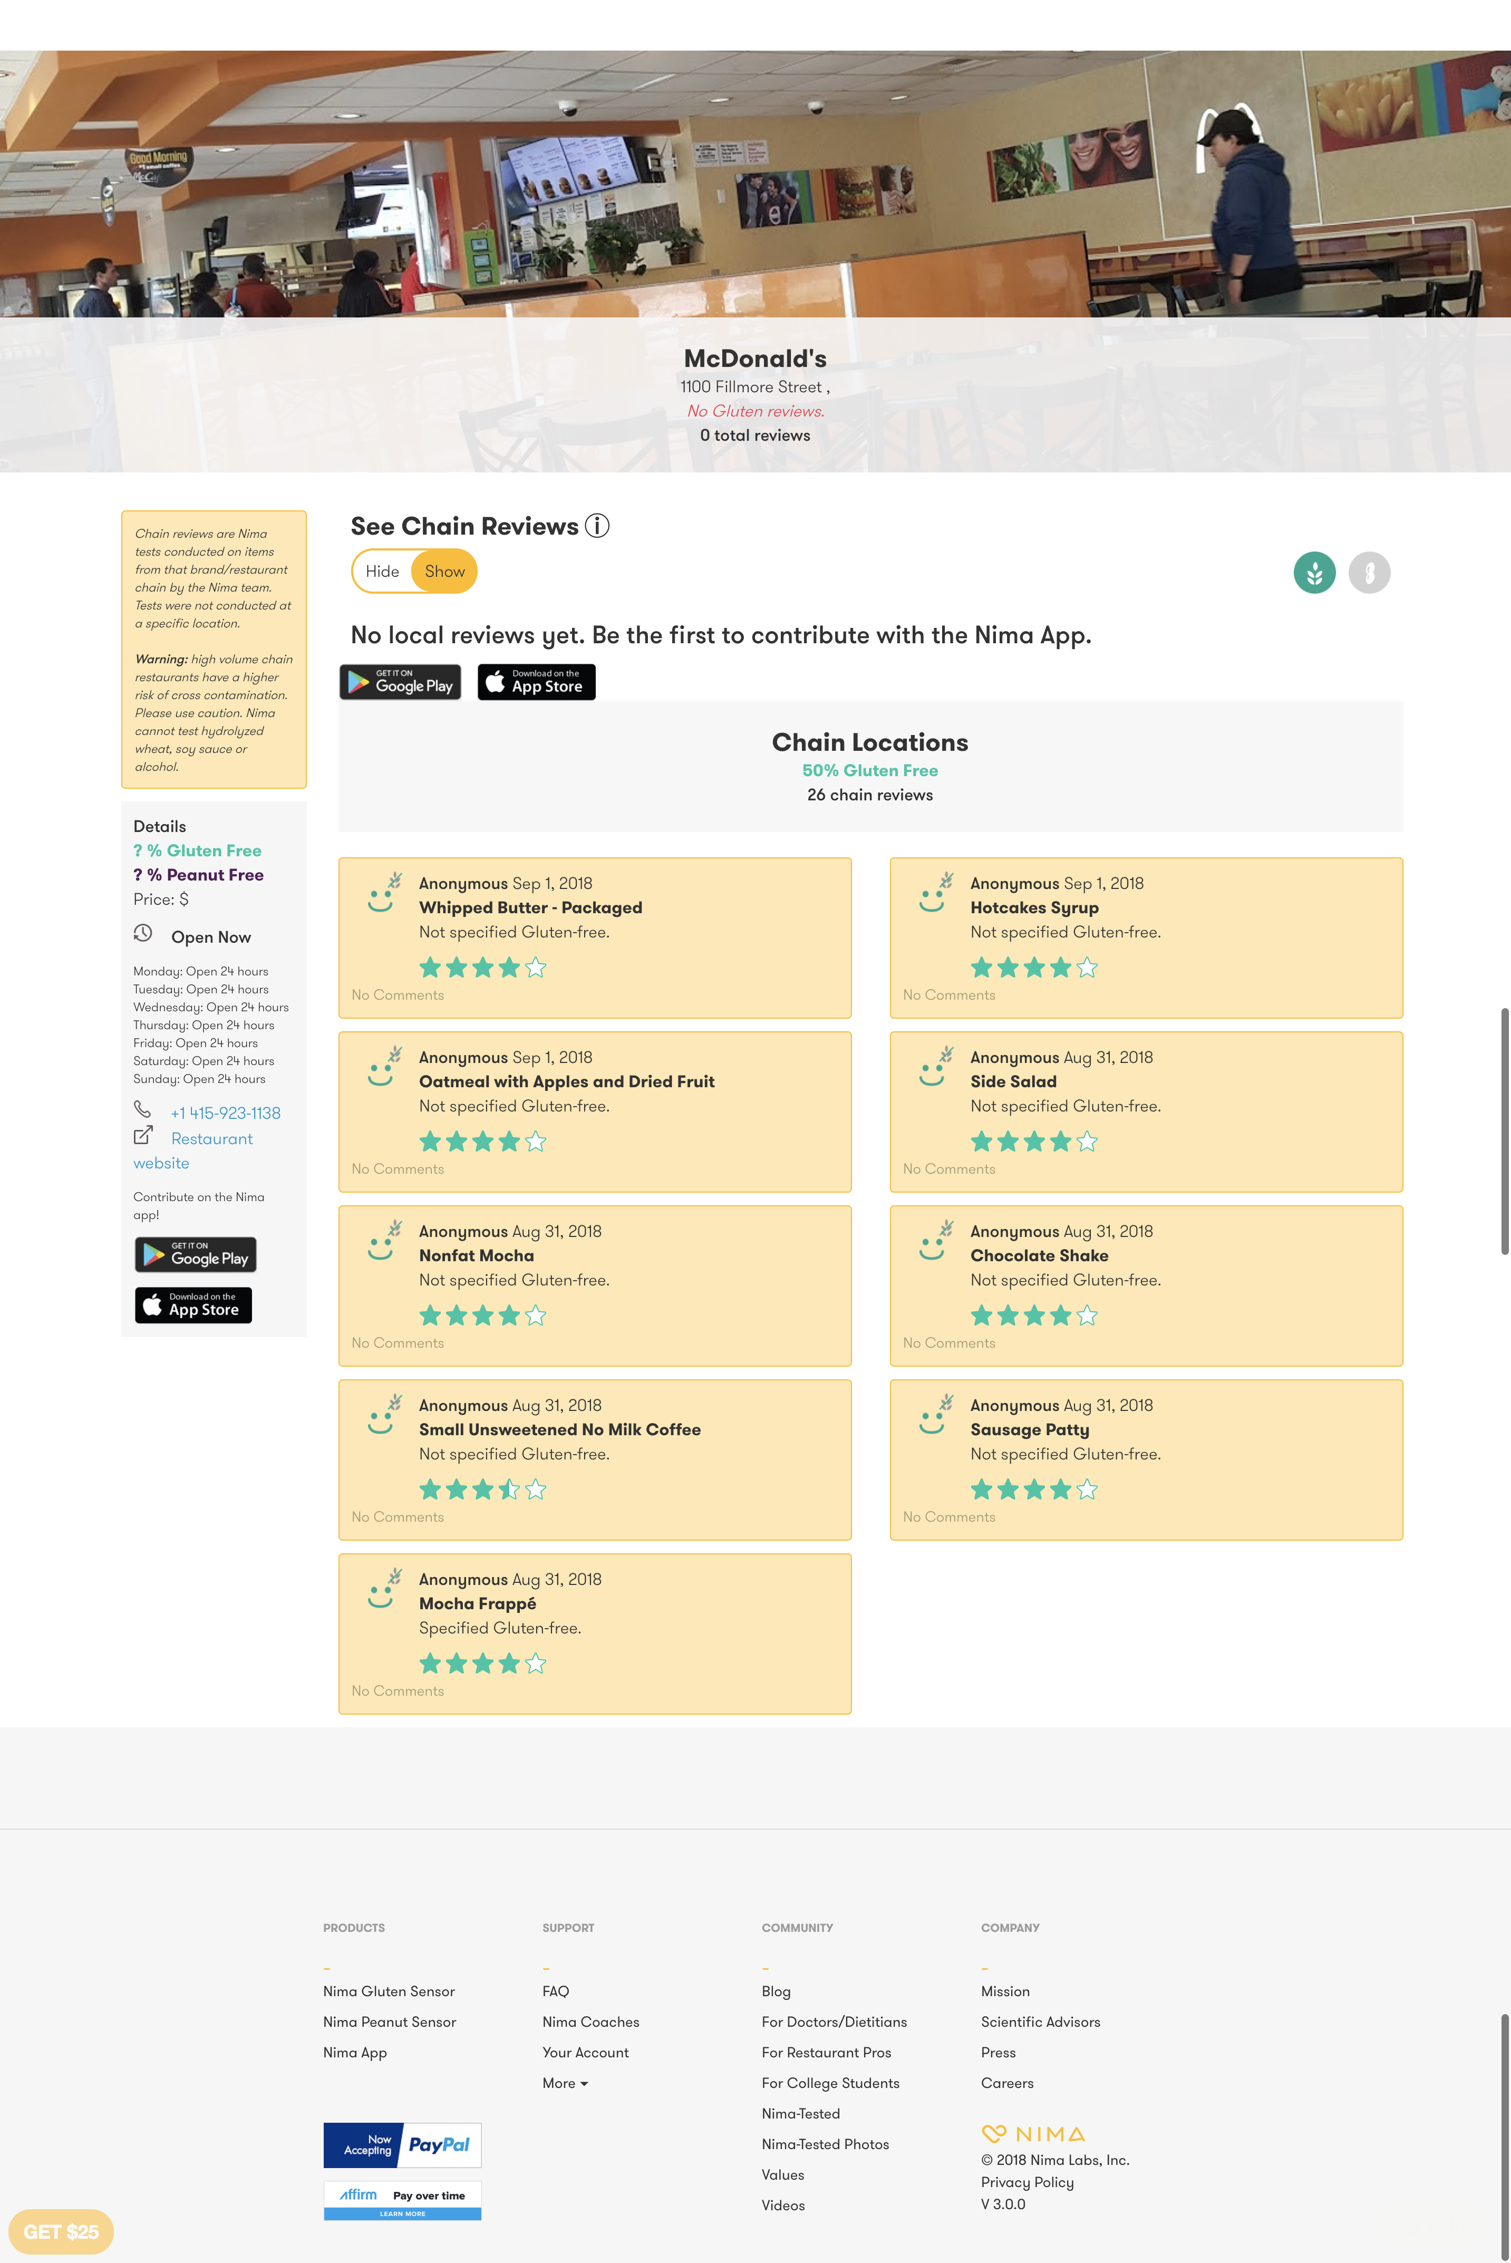Open the Careers footer link

pyautogui.click(x=1007, y=2083)
